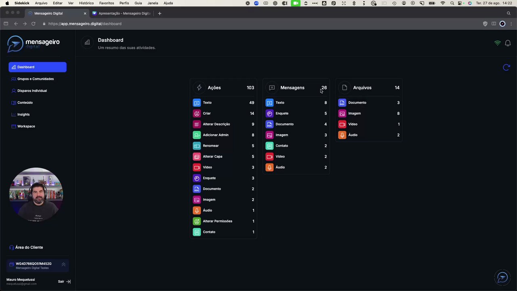This screenshot has width=517, height=291.
Task: Click the Dashboard header chart icon
Action: point(87,42)
